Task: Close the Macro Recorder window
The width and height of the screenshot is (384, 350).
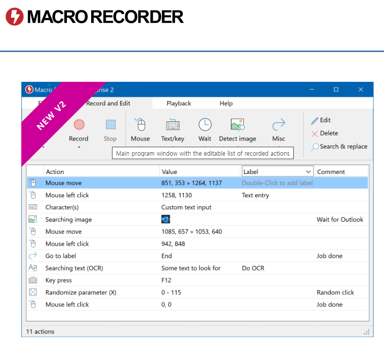Action: pos(361,89)
